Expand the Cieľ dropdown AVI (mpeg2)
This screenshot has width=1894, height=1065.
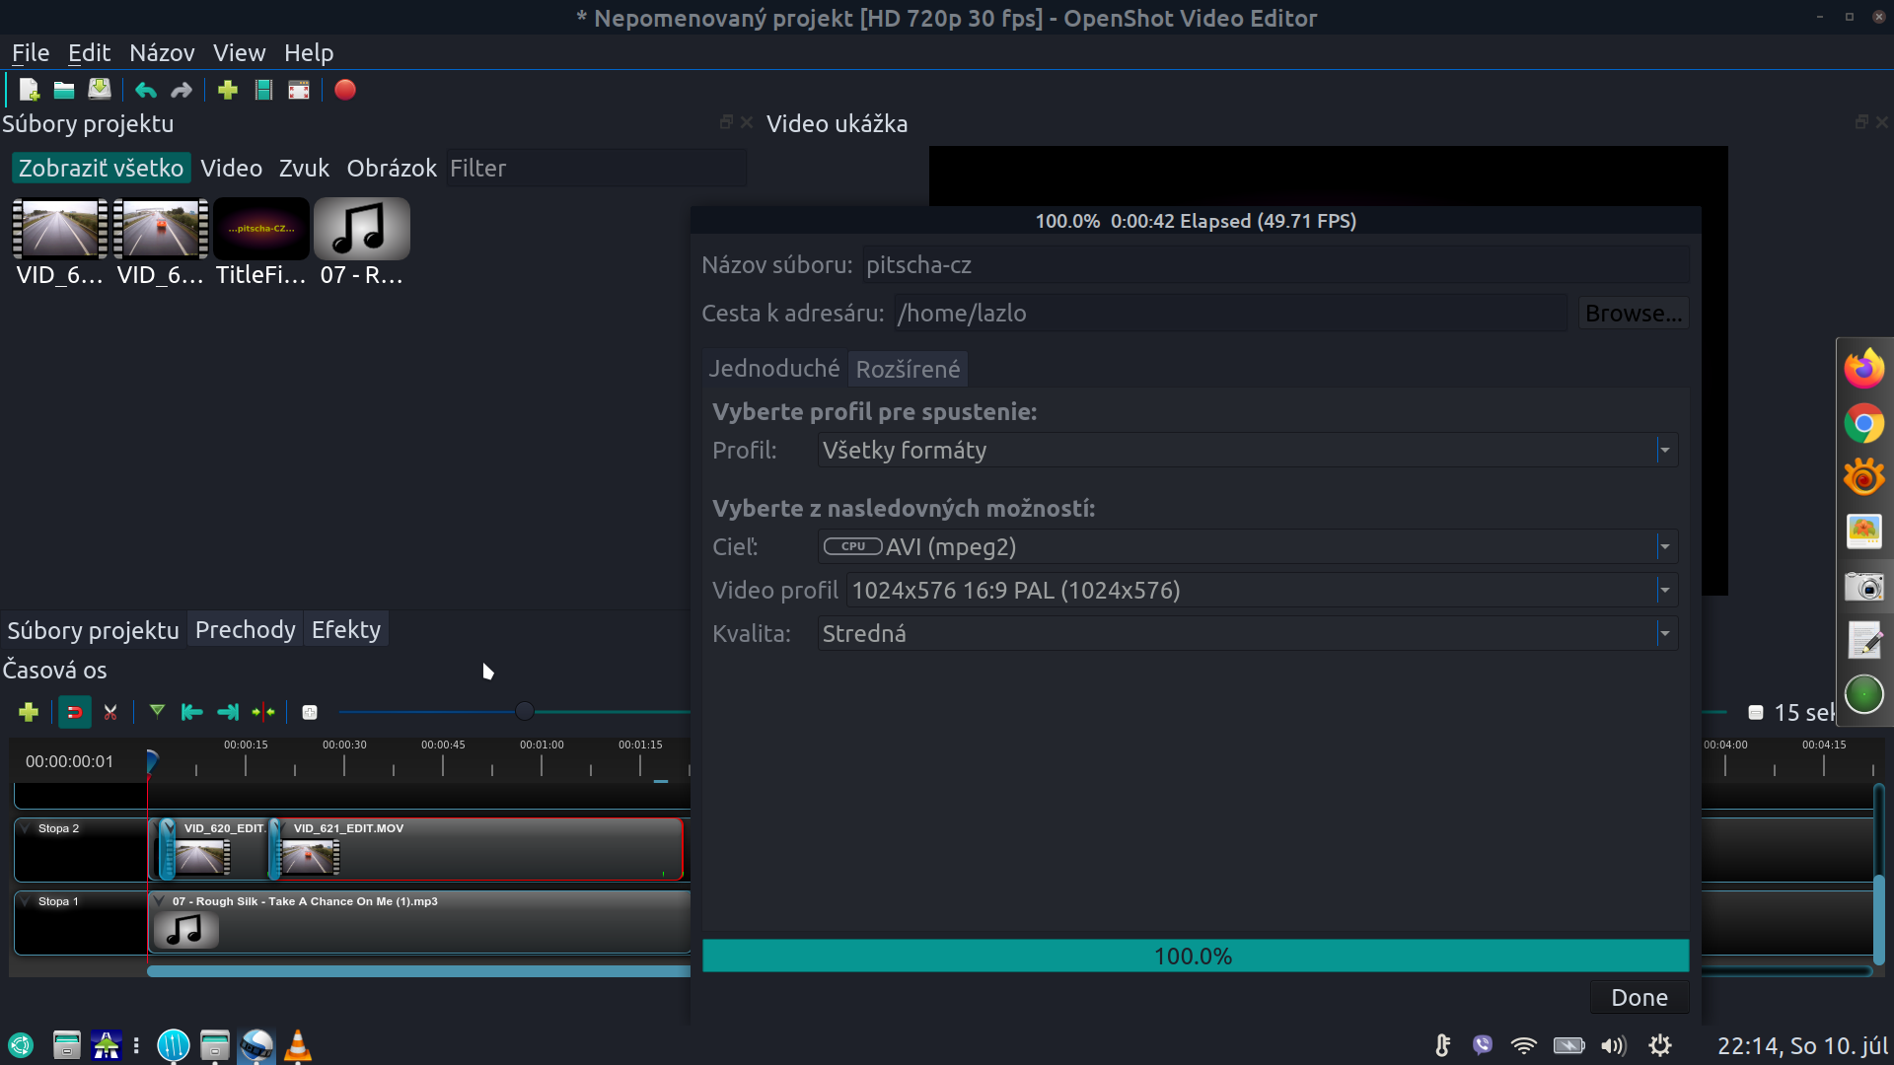[x=1247, y=547]
